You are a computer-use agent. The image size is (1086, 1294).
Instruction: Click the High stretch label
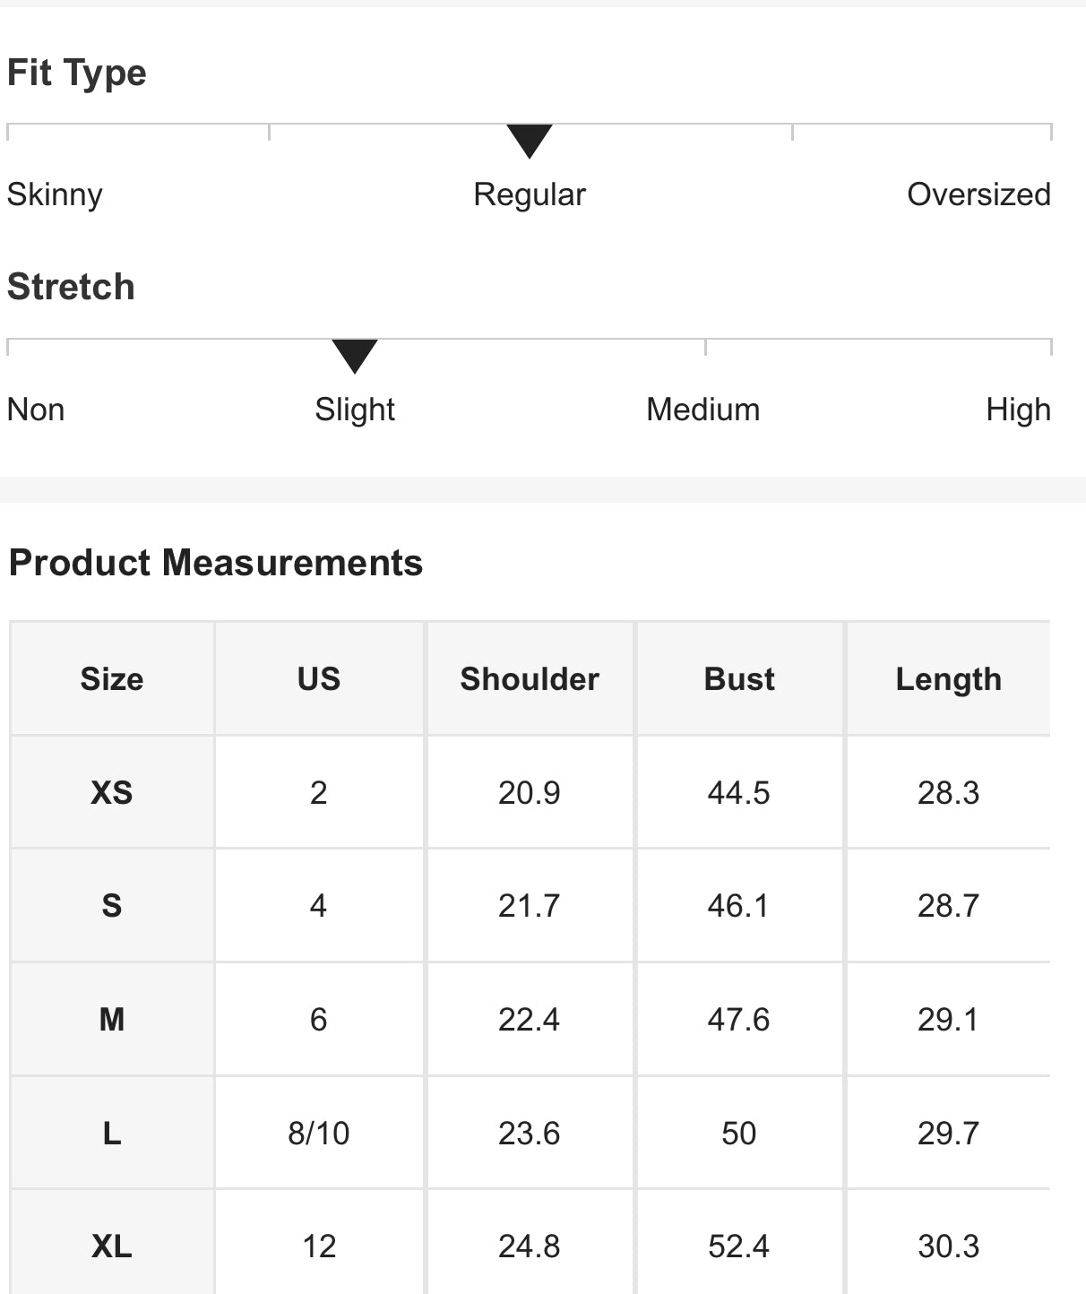(1018, 410)
